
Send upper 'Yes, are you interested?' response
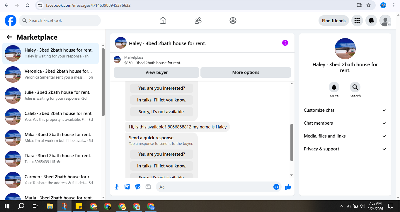[161, 88]
